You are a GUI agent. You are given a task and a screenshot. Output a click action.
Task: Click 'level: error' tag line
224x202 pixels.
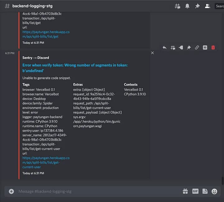[x=30, y=112]
